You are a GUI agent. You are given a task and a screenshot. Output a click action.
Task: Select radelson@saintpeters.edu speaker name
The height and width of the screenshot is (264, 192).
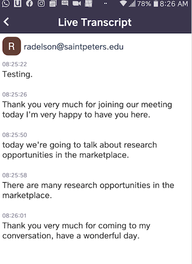pyautogui.click(x=73, y=47)
